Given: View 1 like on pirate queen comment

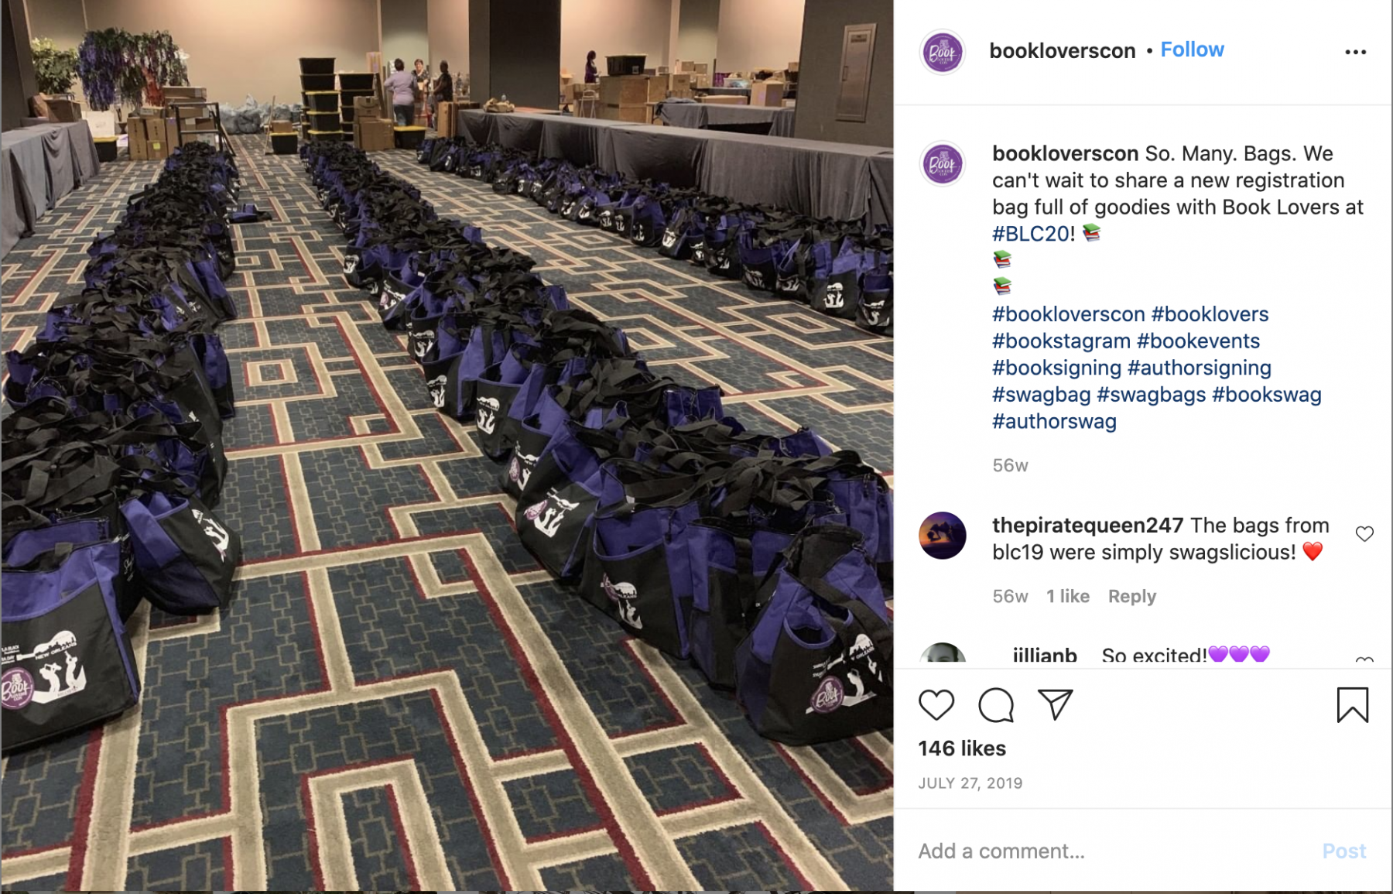Looking at the screenshot, I should [x=1067, y=596].
